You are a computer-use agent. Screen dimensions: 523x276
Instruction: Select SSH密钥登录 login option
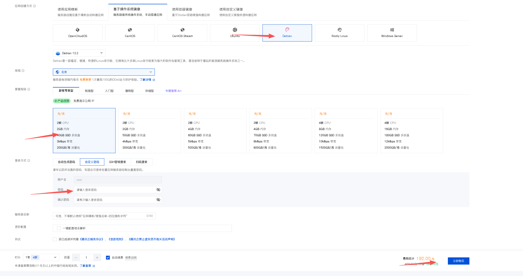[117, 162]
